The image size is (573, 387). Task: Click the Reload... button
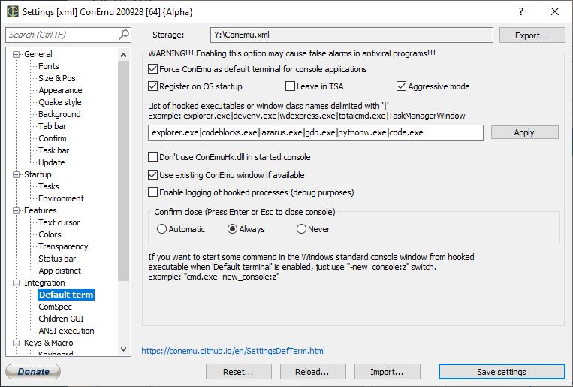312,372
